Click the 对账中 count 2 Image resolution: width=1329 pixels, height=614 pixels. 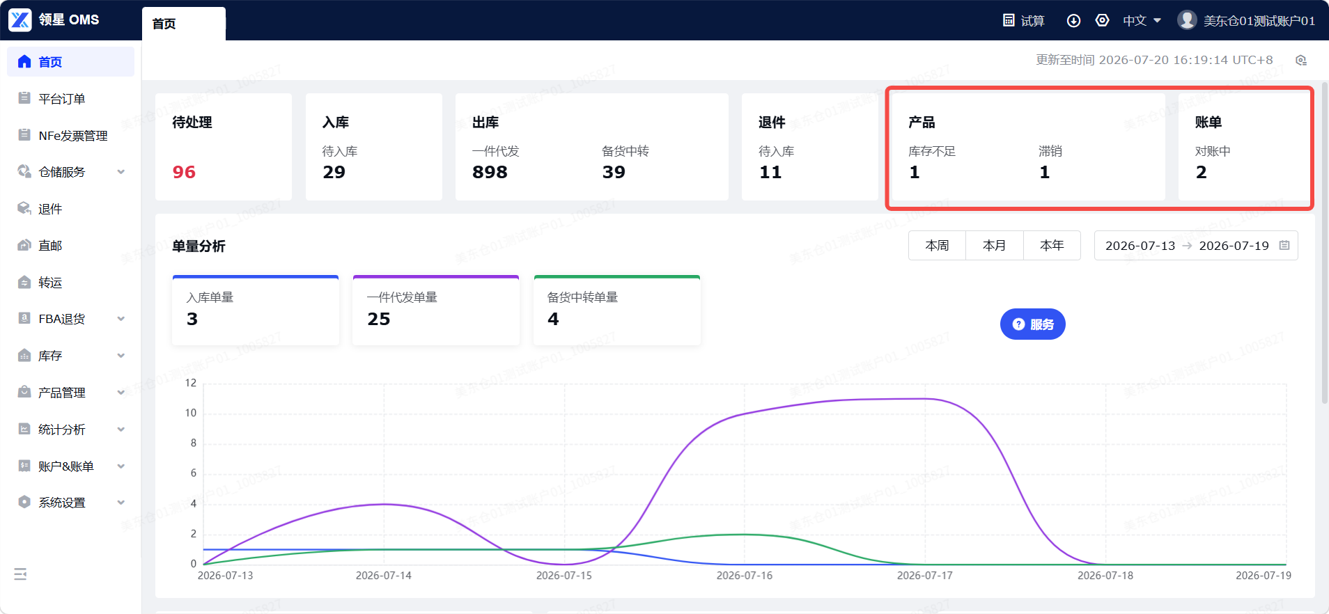[1201, 172]
